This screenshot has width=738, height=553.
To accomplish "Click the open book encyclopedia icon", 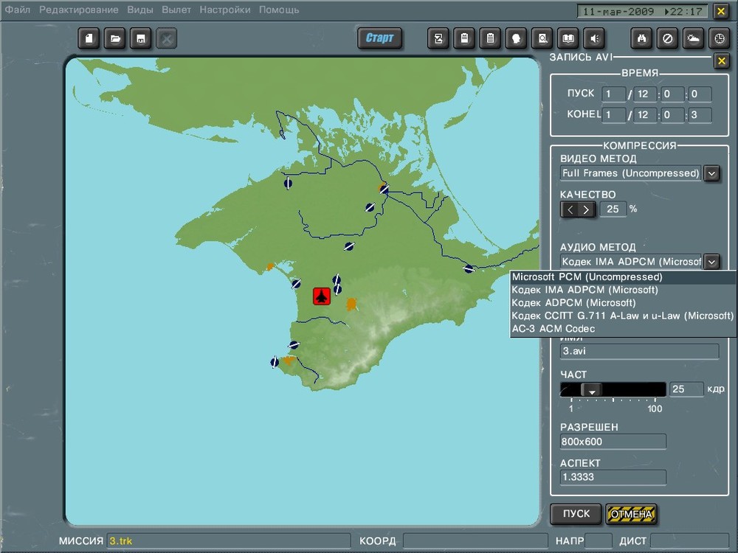I will [x=568, y=38].
